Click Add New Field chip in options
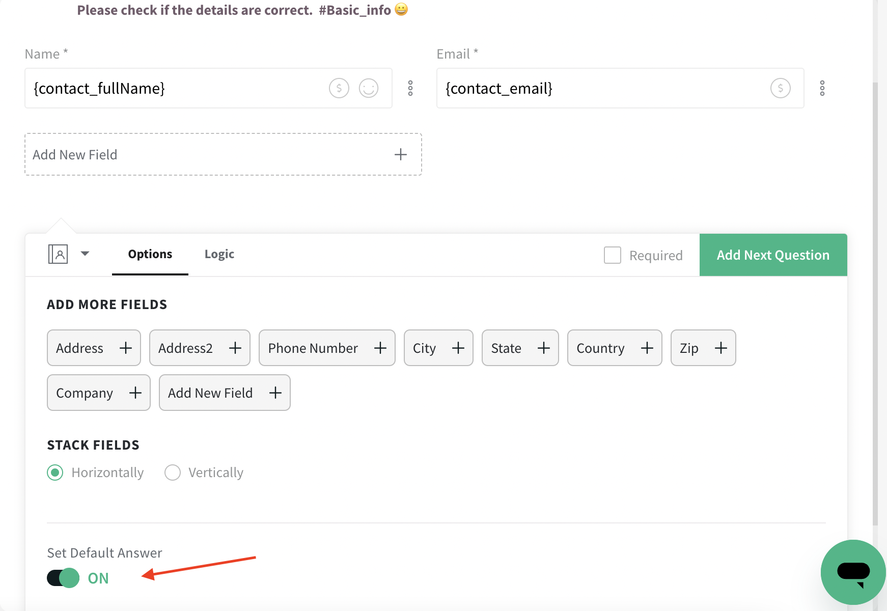The width and height of the screenshot is (887, 611). pyautogui.click(x=225, y=393)
